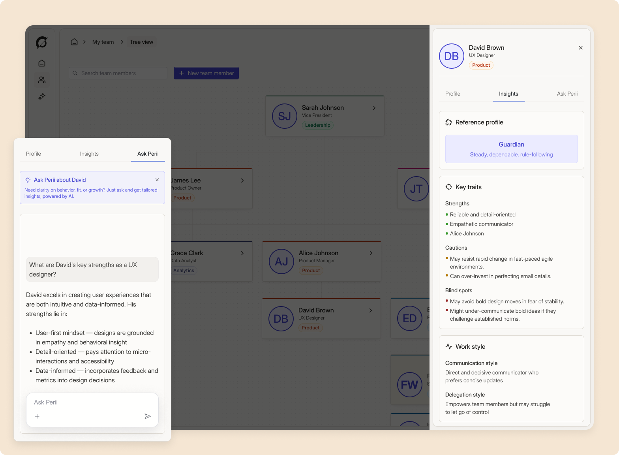Click 'May avoid bold design moves' blind spot
This screenshot has height=455, width=619.
[x=507, y=301]
